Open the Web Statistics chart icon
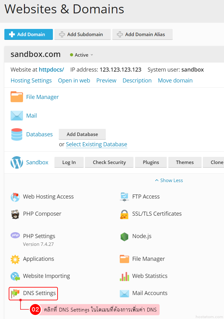Screen dimensions: 224x319 click(x=124, y=276)
